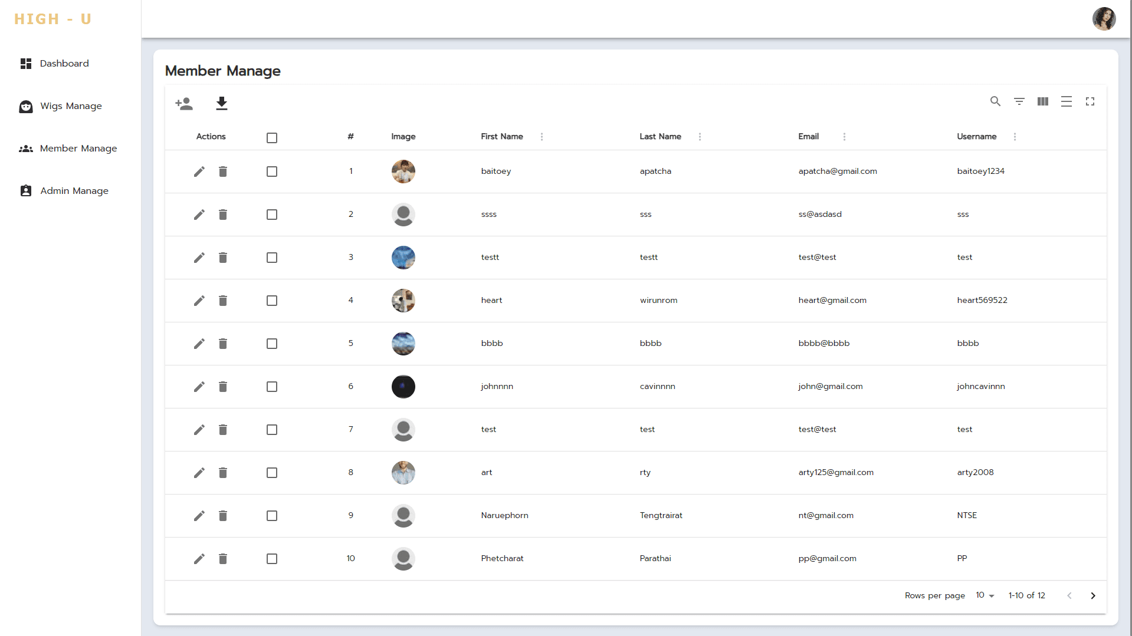The height and width of the screenshot is (636, 1132).
Task: Open the table search icon
Action: pos(995,101)
